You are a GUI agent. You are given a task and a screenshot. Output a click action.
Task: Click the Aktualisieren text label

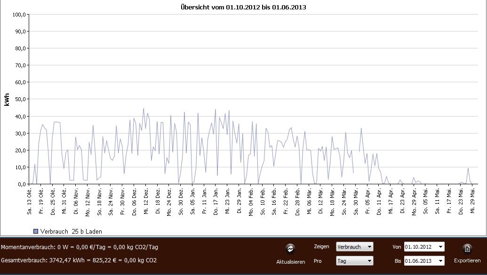click(290, 262)
